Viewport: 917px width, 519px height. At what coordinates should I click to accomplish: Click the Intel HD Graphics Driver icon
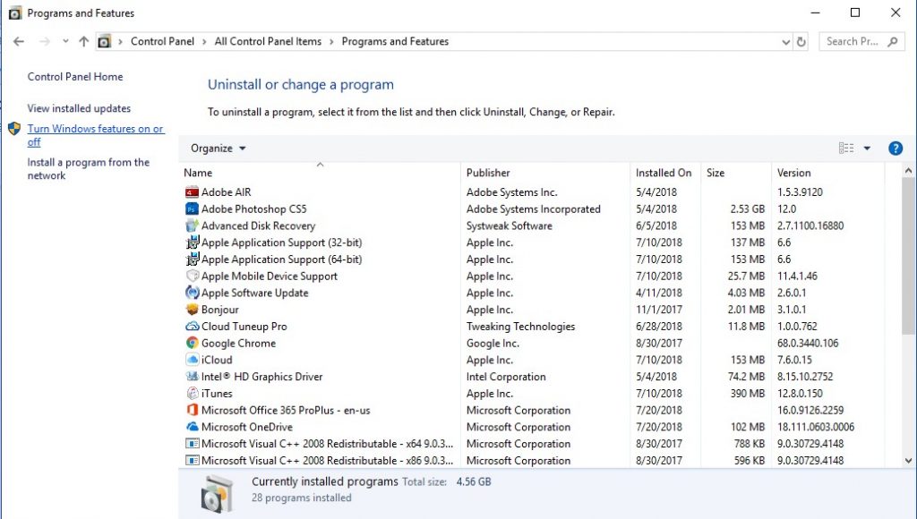192,377
